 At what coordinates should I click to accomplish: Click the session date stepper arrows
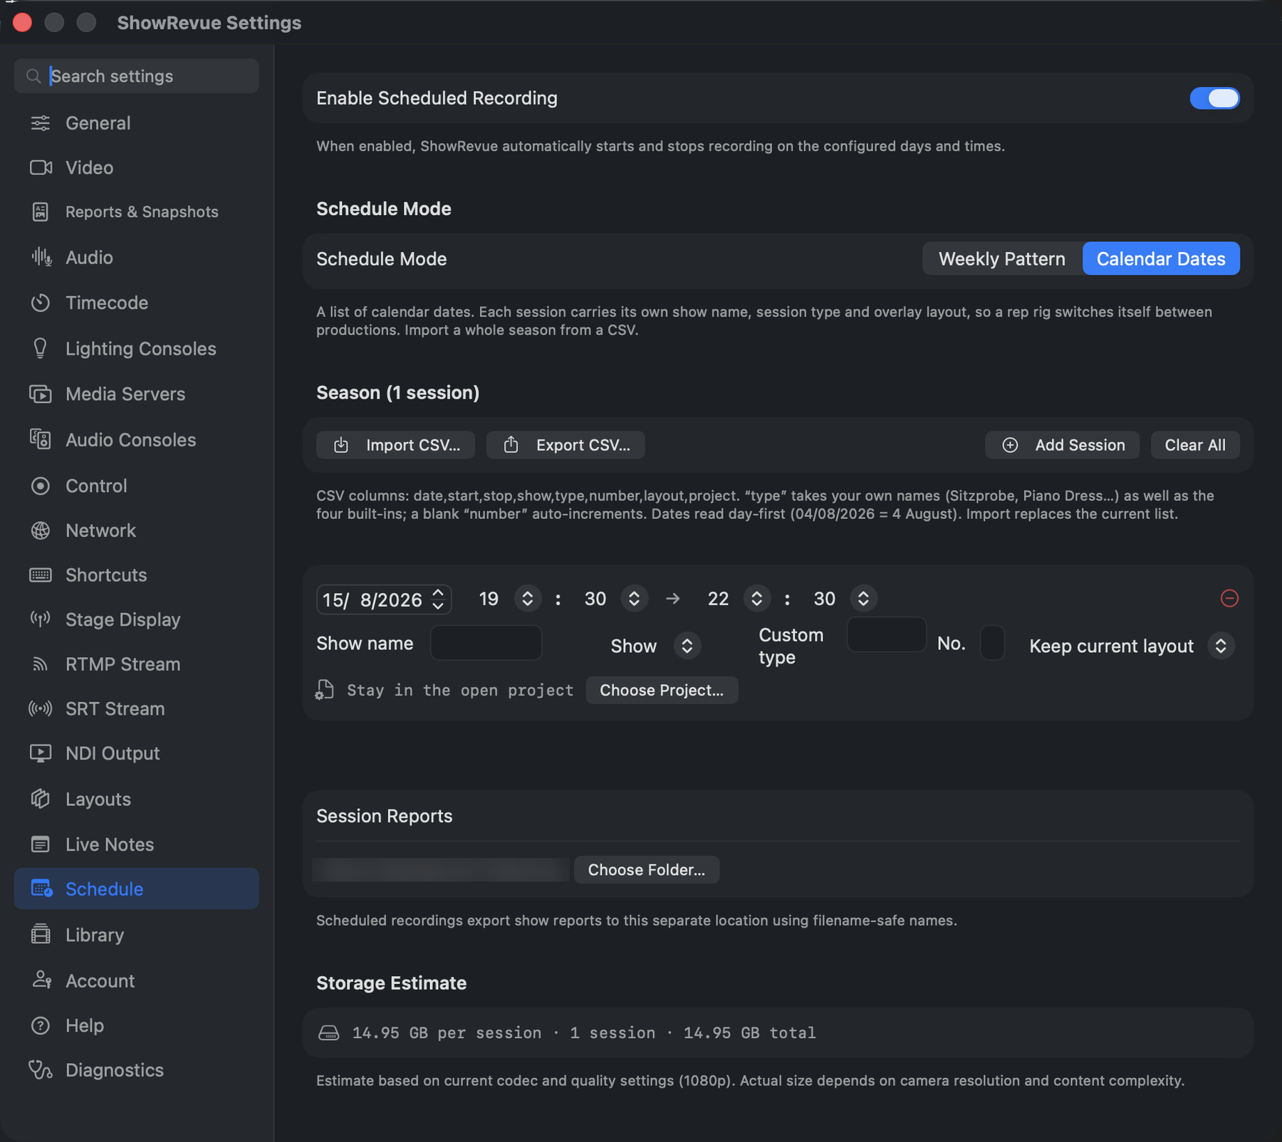click(x=438, y=599)
